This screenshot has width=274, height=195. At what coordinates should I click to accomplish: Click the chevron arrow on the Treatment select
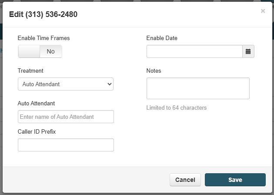pos(110,84)
